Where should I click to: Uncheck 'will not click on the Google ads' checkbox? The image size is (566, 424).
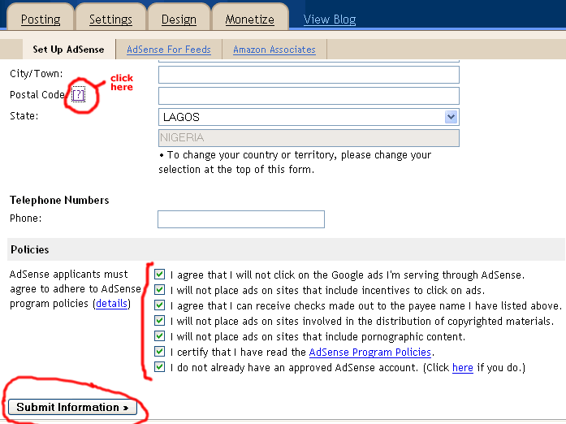pyautogui.click(x=159, y=275)
